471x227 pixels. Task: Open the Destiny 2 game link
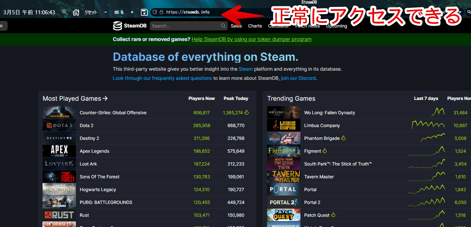point(90,138)
